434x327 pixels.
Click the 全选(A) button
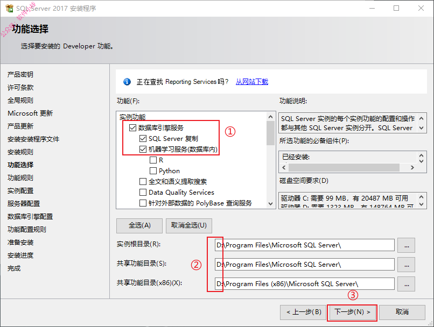[x=139, y=225]
